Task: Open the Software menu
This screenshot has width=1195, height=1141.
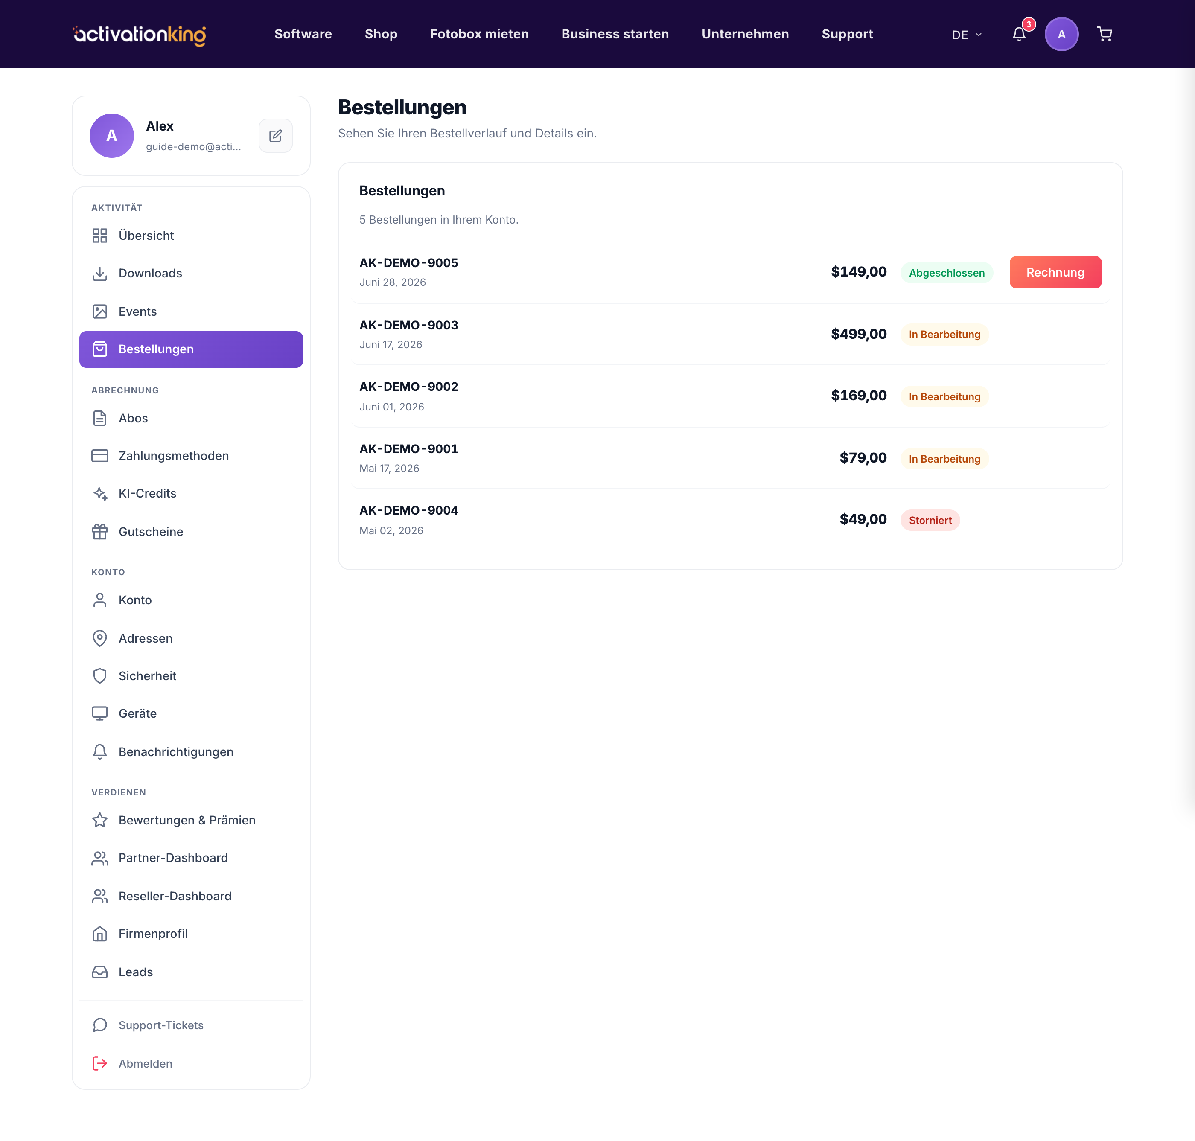Action: [303, 34]
